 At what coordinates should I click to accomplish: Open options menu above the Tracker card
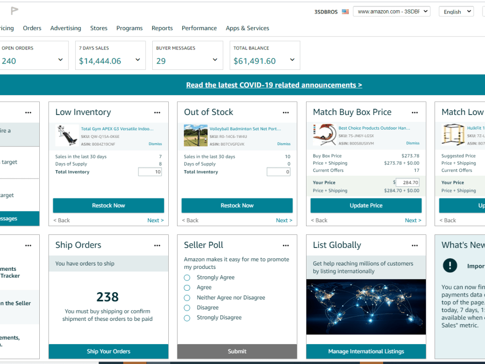[28, 246]
